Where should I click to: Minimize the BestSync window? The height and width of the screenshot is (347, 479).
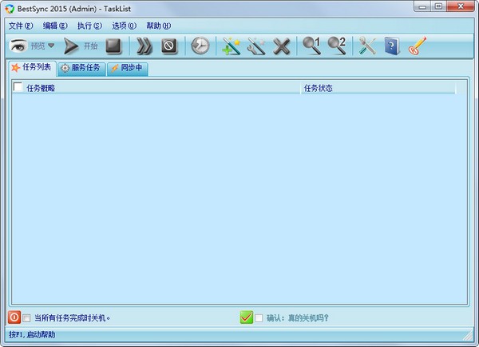[x=422, y=6]
